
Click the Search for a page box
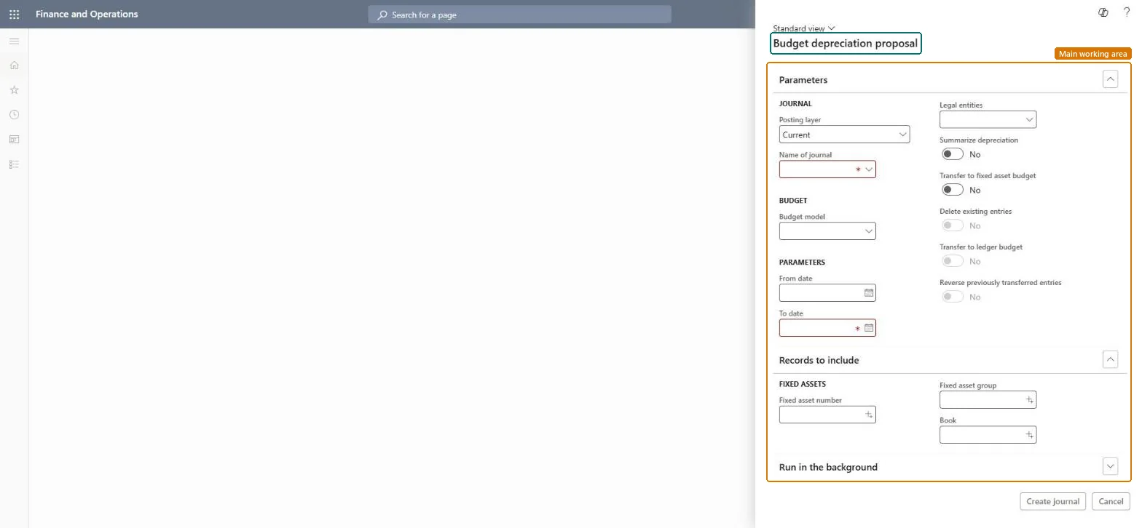519,15
